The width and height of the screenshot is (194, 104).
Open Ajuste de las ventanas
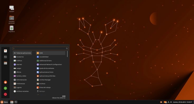51,68
